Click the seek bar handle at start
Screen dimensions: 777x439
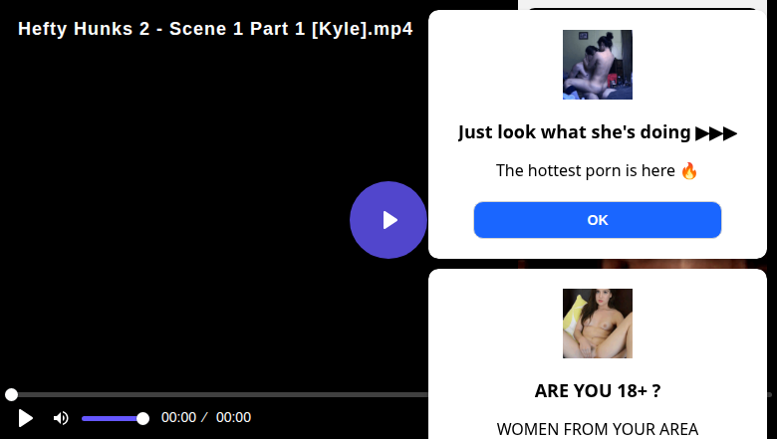(11, 395)
